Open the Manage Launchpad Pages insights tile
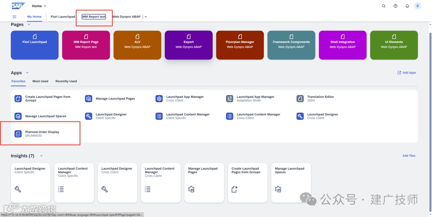This screenshot has width=432, height=217. tap(204, 183)
